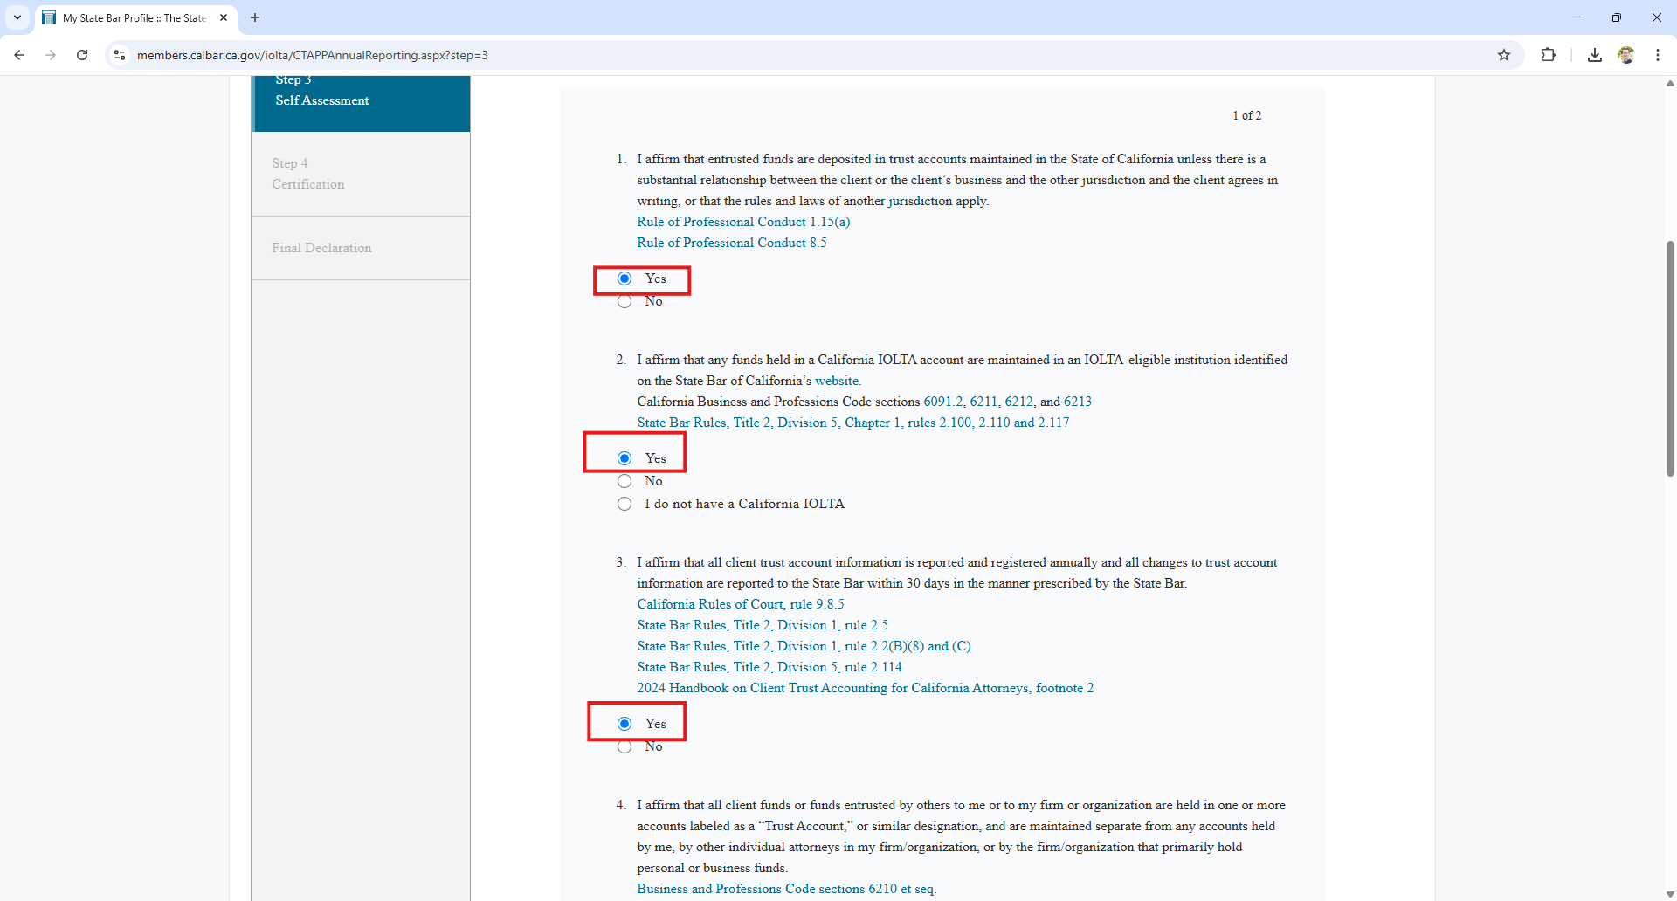Click the scrollbar down arrow
1677x901 pixels.
(1670, 894)
